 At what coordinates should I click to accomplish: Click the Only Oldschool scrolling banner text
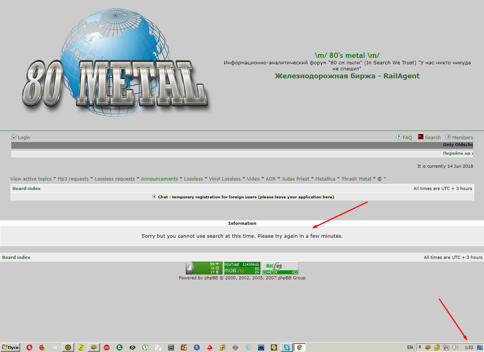click(x=458, y=144)
